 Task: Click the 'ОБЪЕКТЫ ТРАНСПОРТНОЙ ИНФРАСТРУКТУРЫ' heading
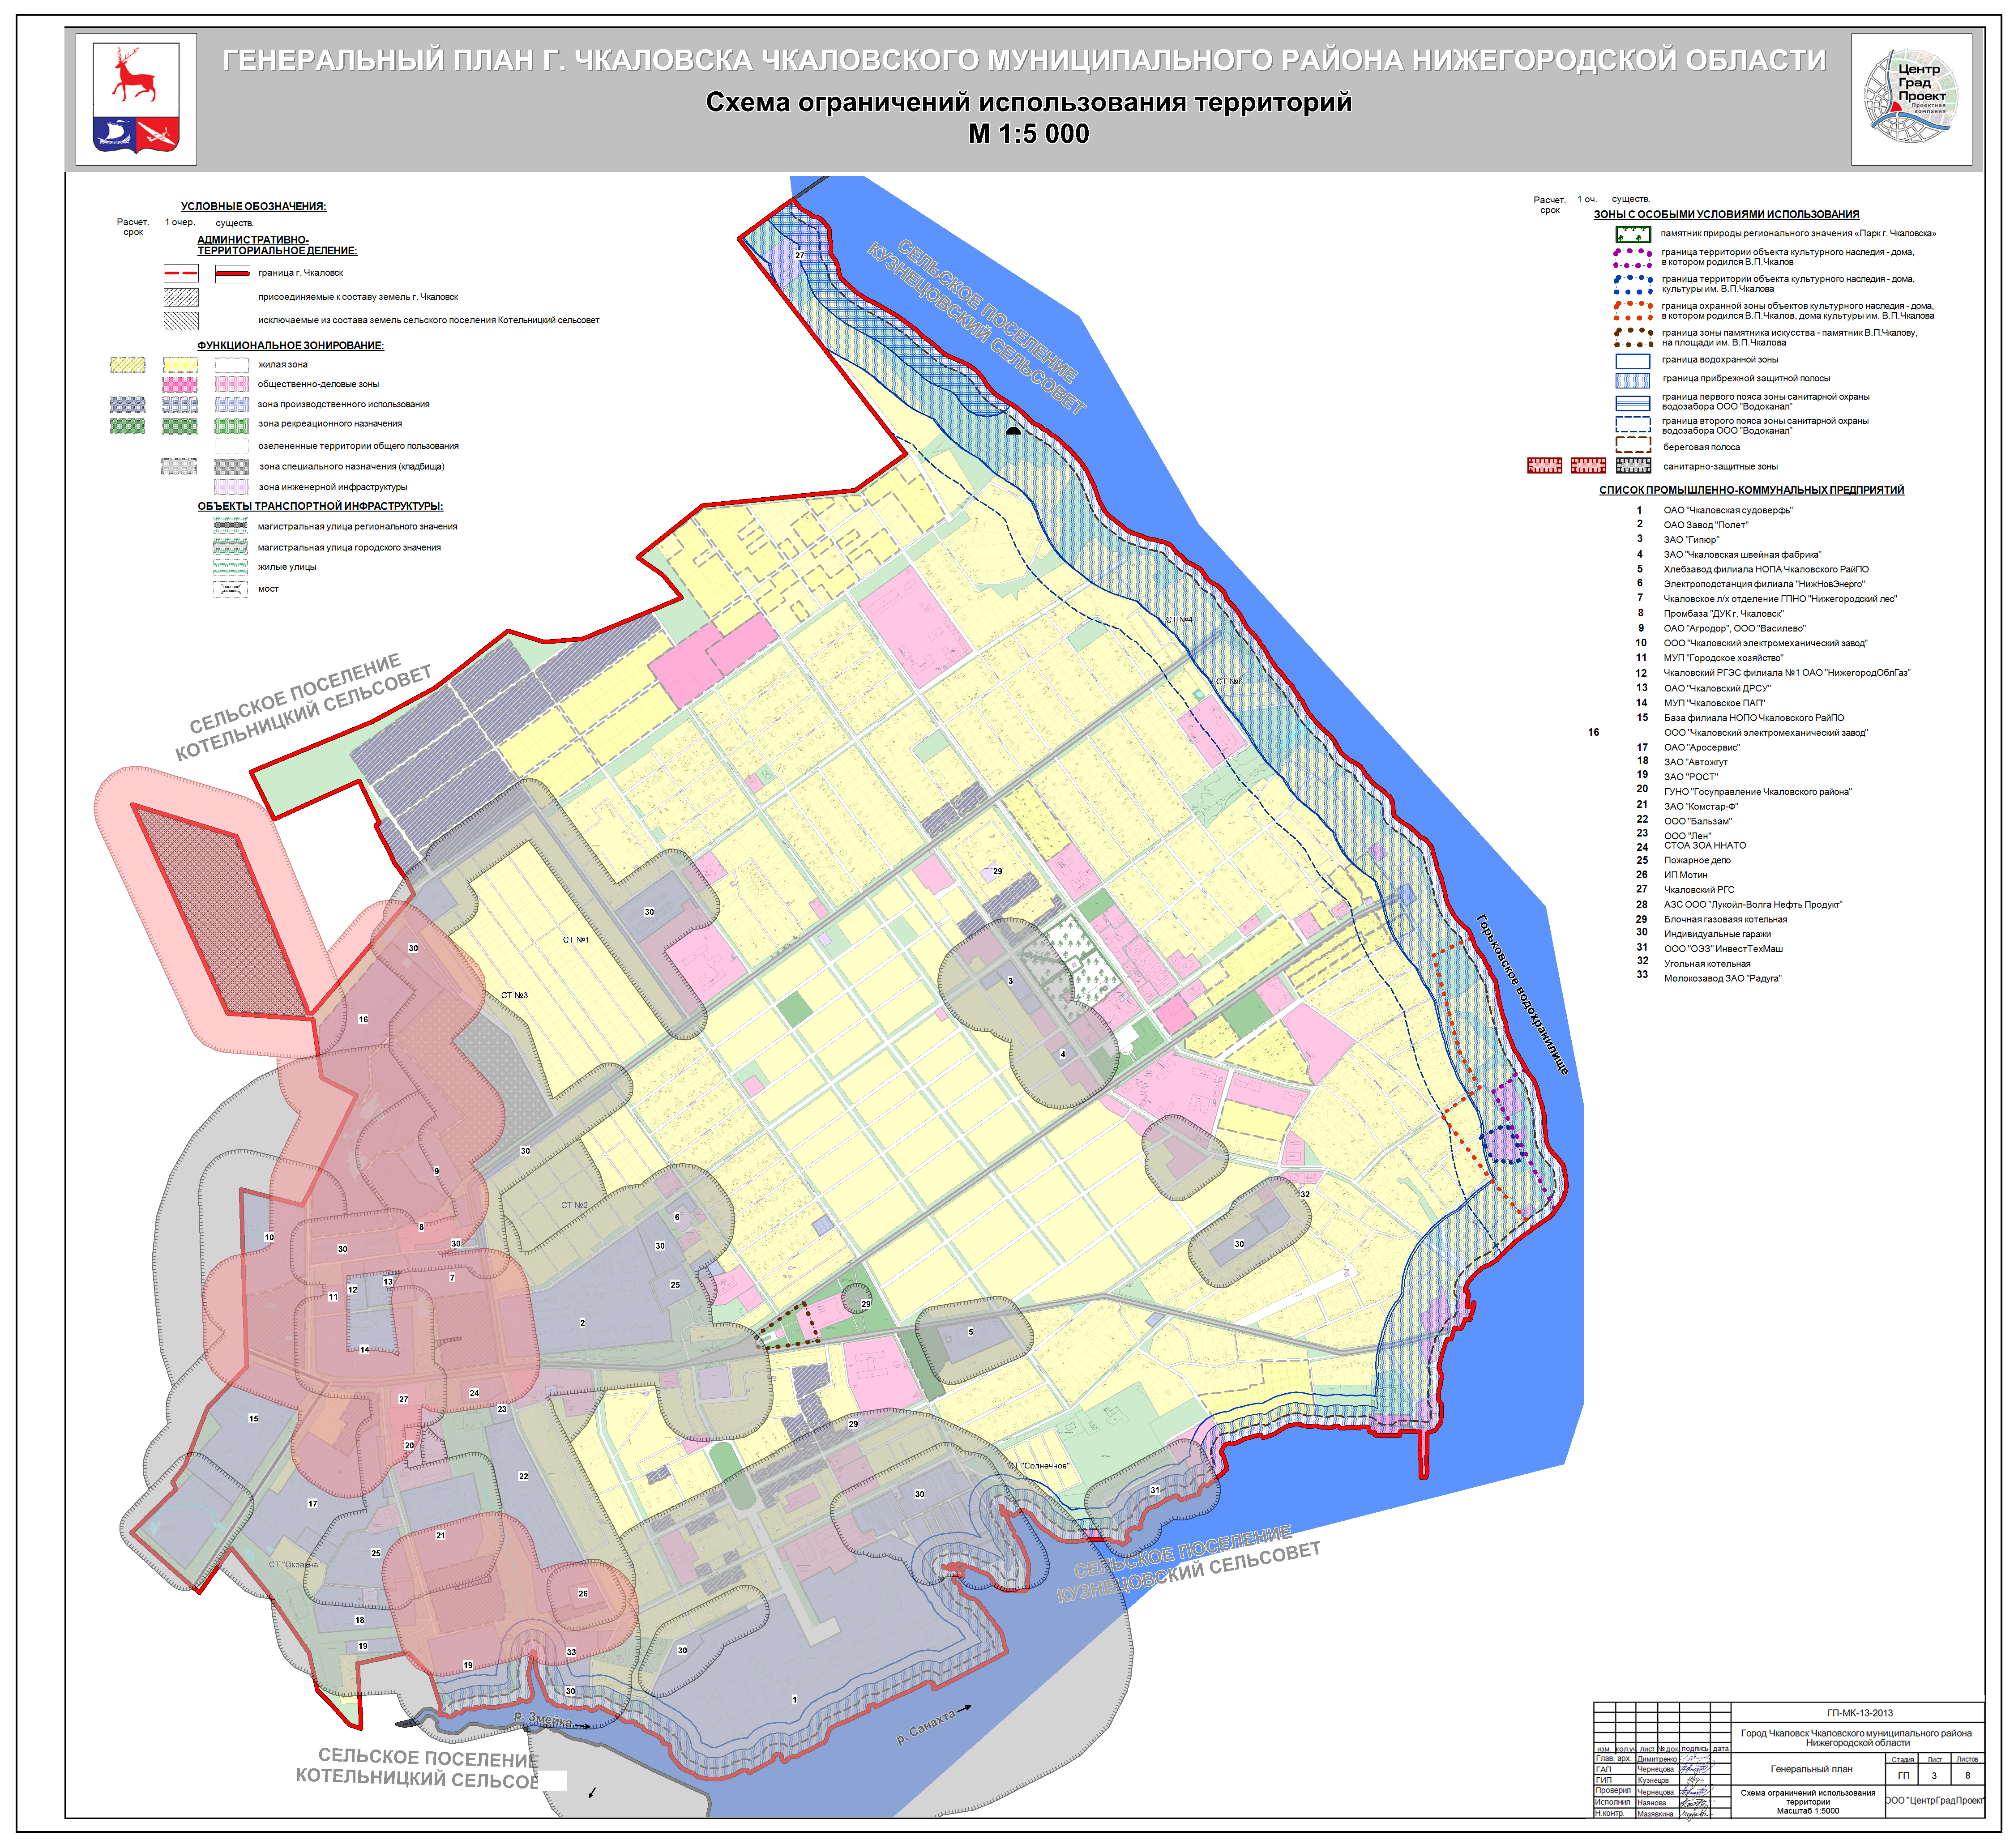coord(320,506)
